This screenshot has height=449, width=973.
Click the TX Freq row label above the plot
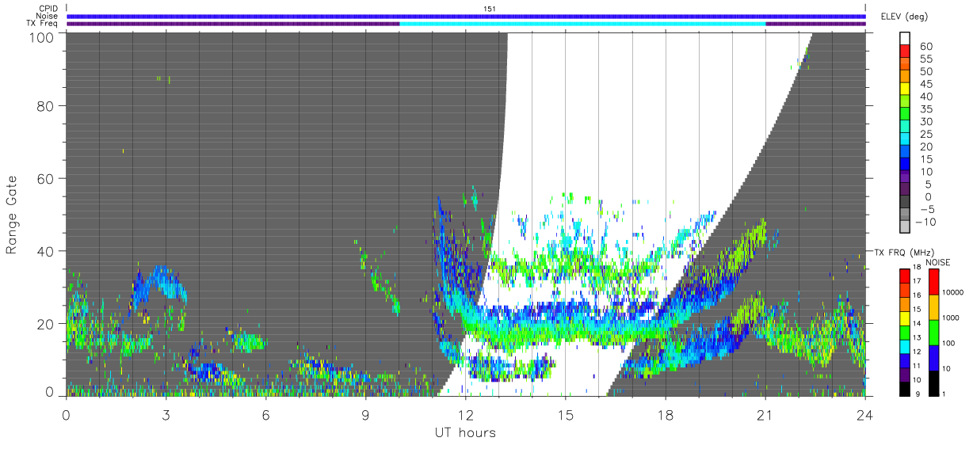click(42, 23)
